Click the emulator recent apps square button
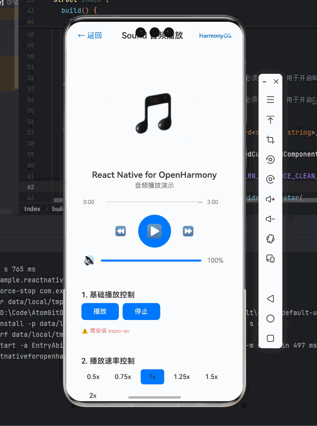Viewport: 317px width, 426px height. click(x=270, y=338)
